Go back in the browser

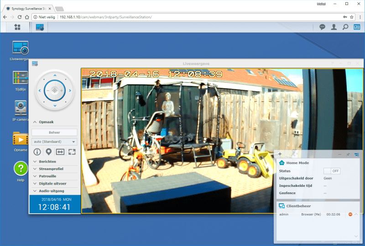tap(5, 17)
